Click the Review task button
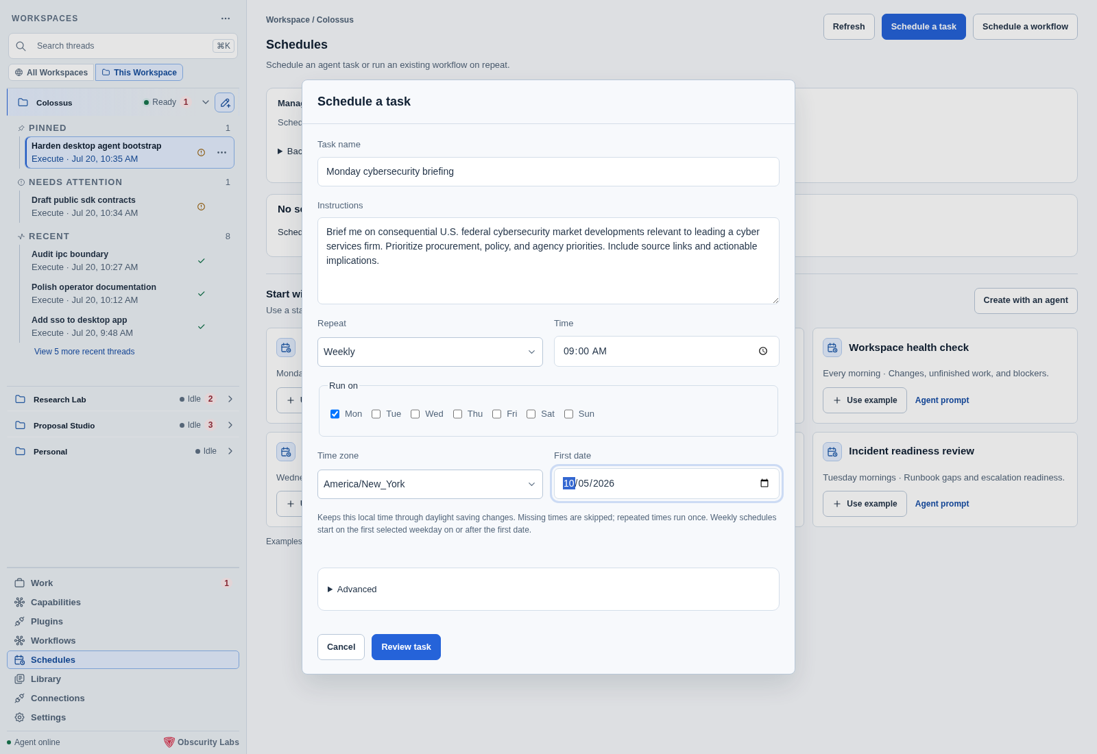This screenshot has height=754, width=1097. pos(406,647)
